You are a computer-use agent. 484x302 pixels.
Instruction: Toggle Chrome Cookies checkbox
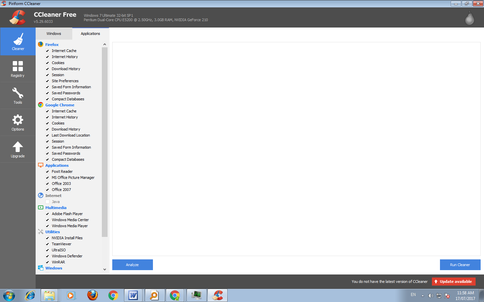pos(47,123)
